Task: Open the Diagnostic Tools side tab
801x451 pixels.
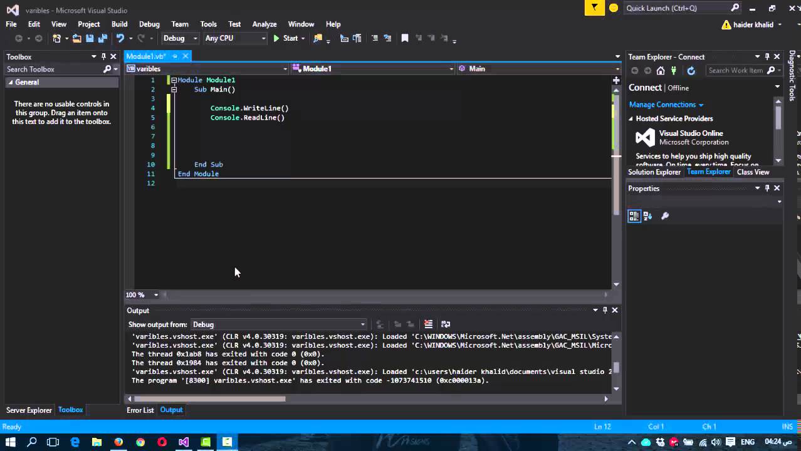Action: tap(793, 76)
